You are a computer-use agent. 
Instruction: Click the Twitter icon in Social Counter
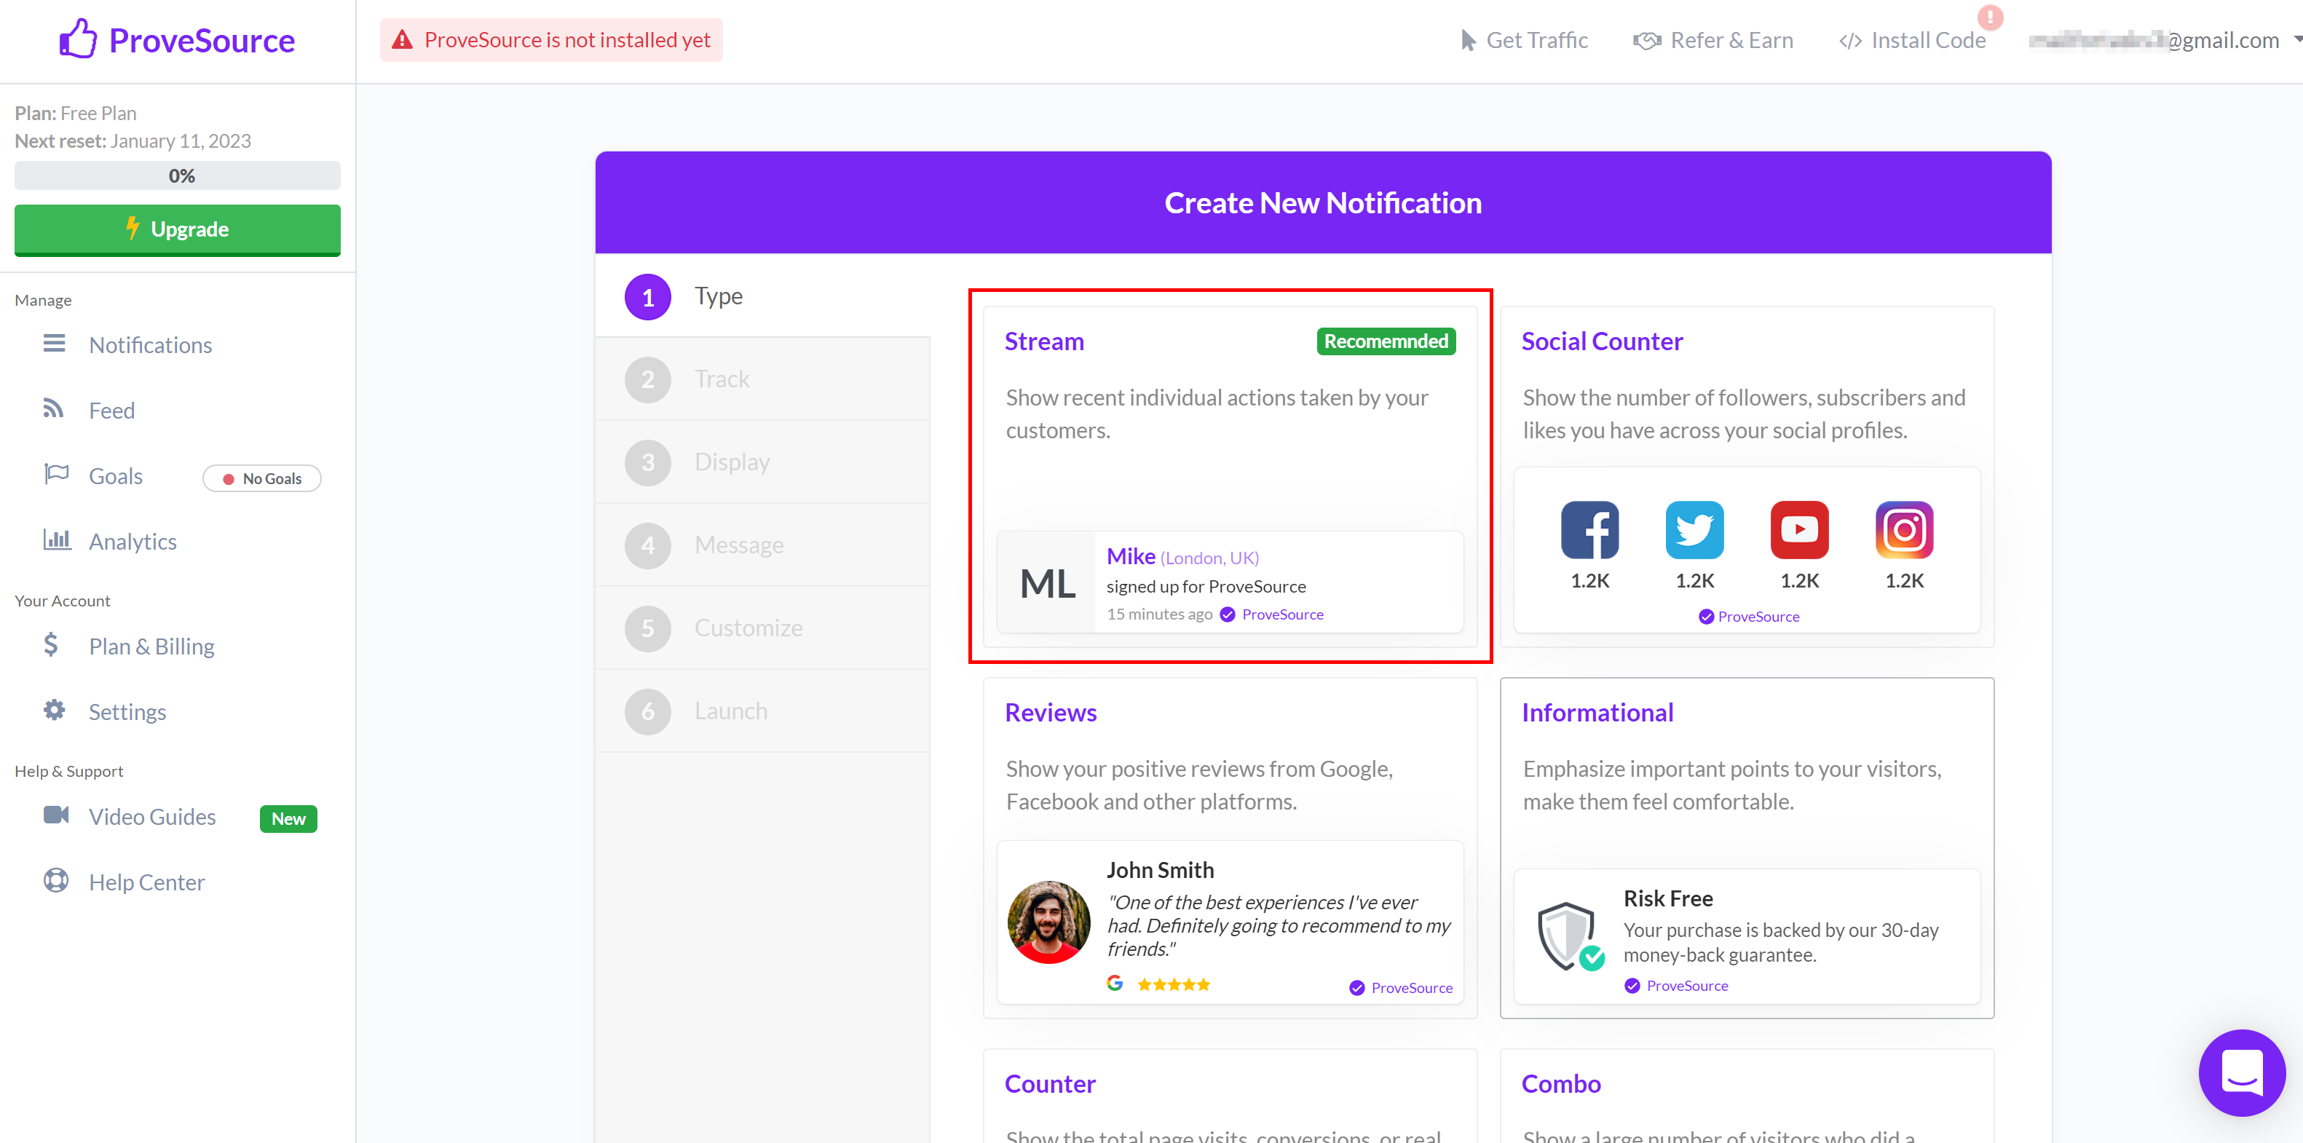1694,529
